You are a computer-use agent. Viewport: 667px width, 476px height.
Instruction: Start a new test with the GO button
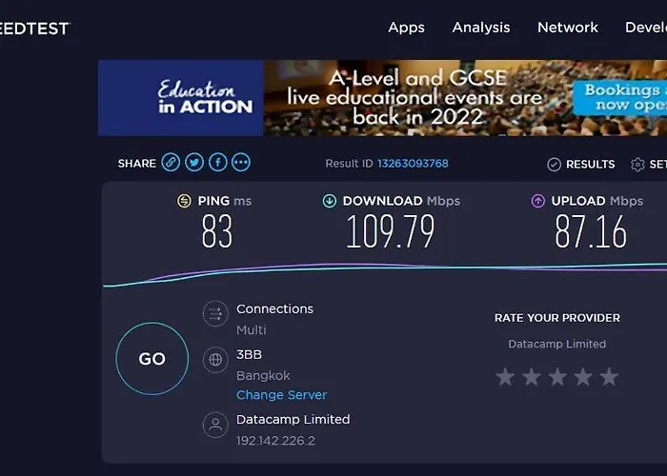[x=152, y=359]
